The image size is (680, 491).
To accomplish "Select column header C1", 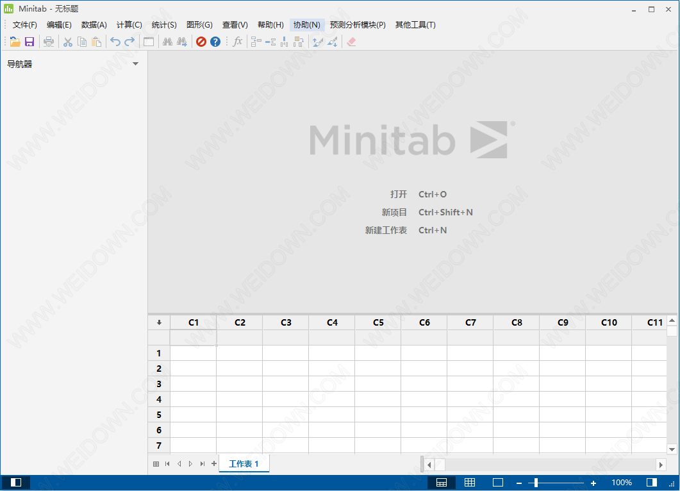I will coord(194,322).
